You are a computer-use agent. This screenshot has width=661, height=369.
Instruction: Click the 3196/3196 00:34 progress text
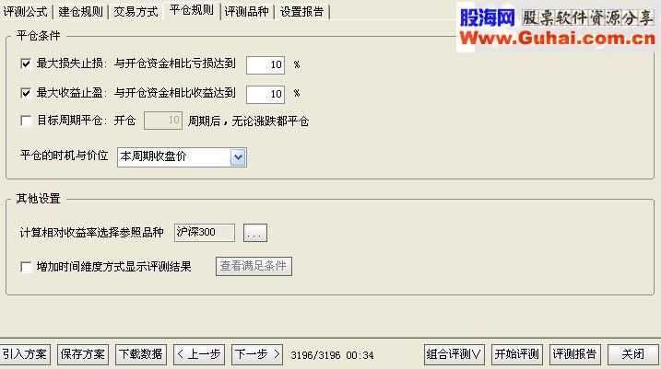(332, 355)
